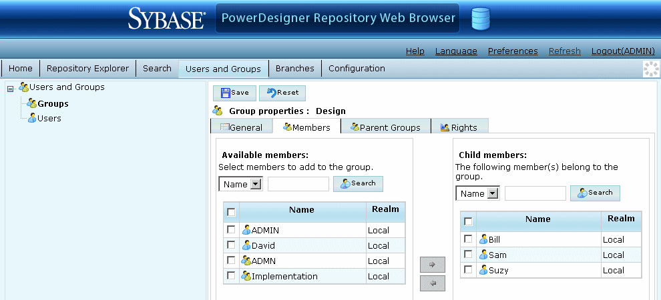Open the Repository Explorer menu tab
Screen dimensions: 661x300
point(89,68)
